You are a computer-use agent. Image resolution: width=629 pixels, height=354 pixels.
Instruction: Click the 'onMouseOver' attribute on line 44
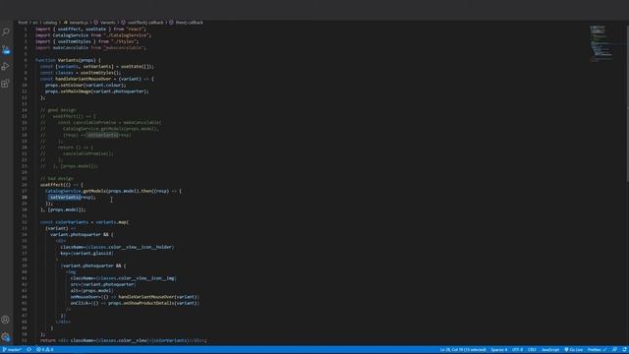click(x=85, y=297)
